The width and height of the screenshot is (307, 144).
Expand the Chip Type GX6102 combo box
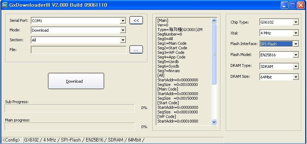click(x=296, y=22)
